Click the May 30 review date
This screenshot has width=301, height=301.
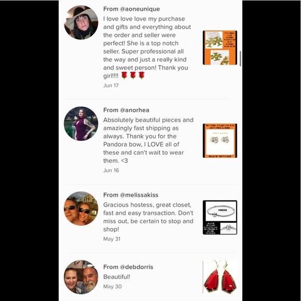[x=113, y=286]
